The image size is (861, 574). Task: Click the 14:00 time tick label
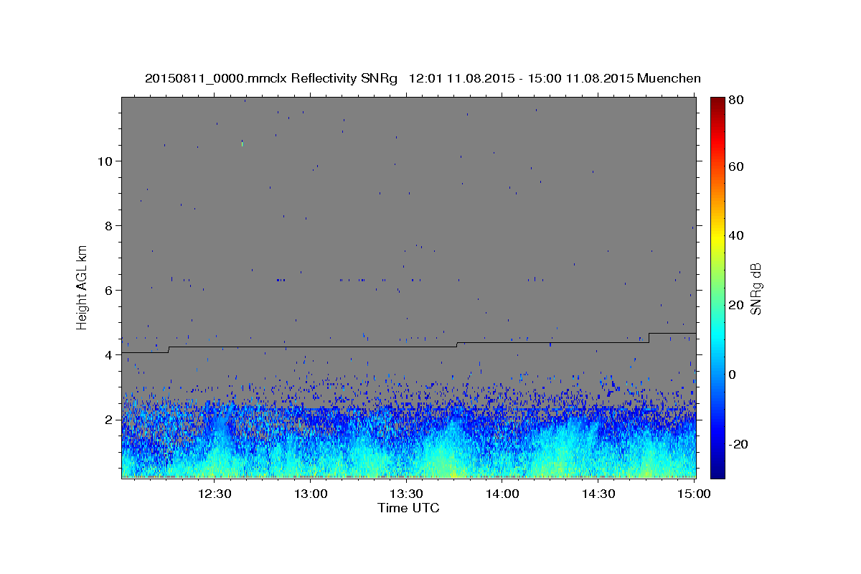click(x=502, y=494)
